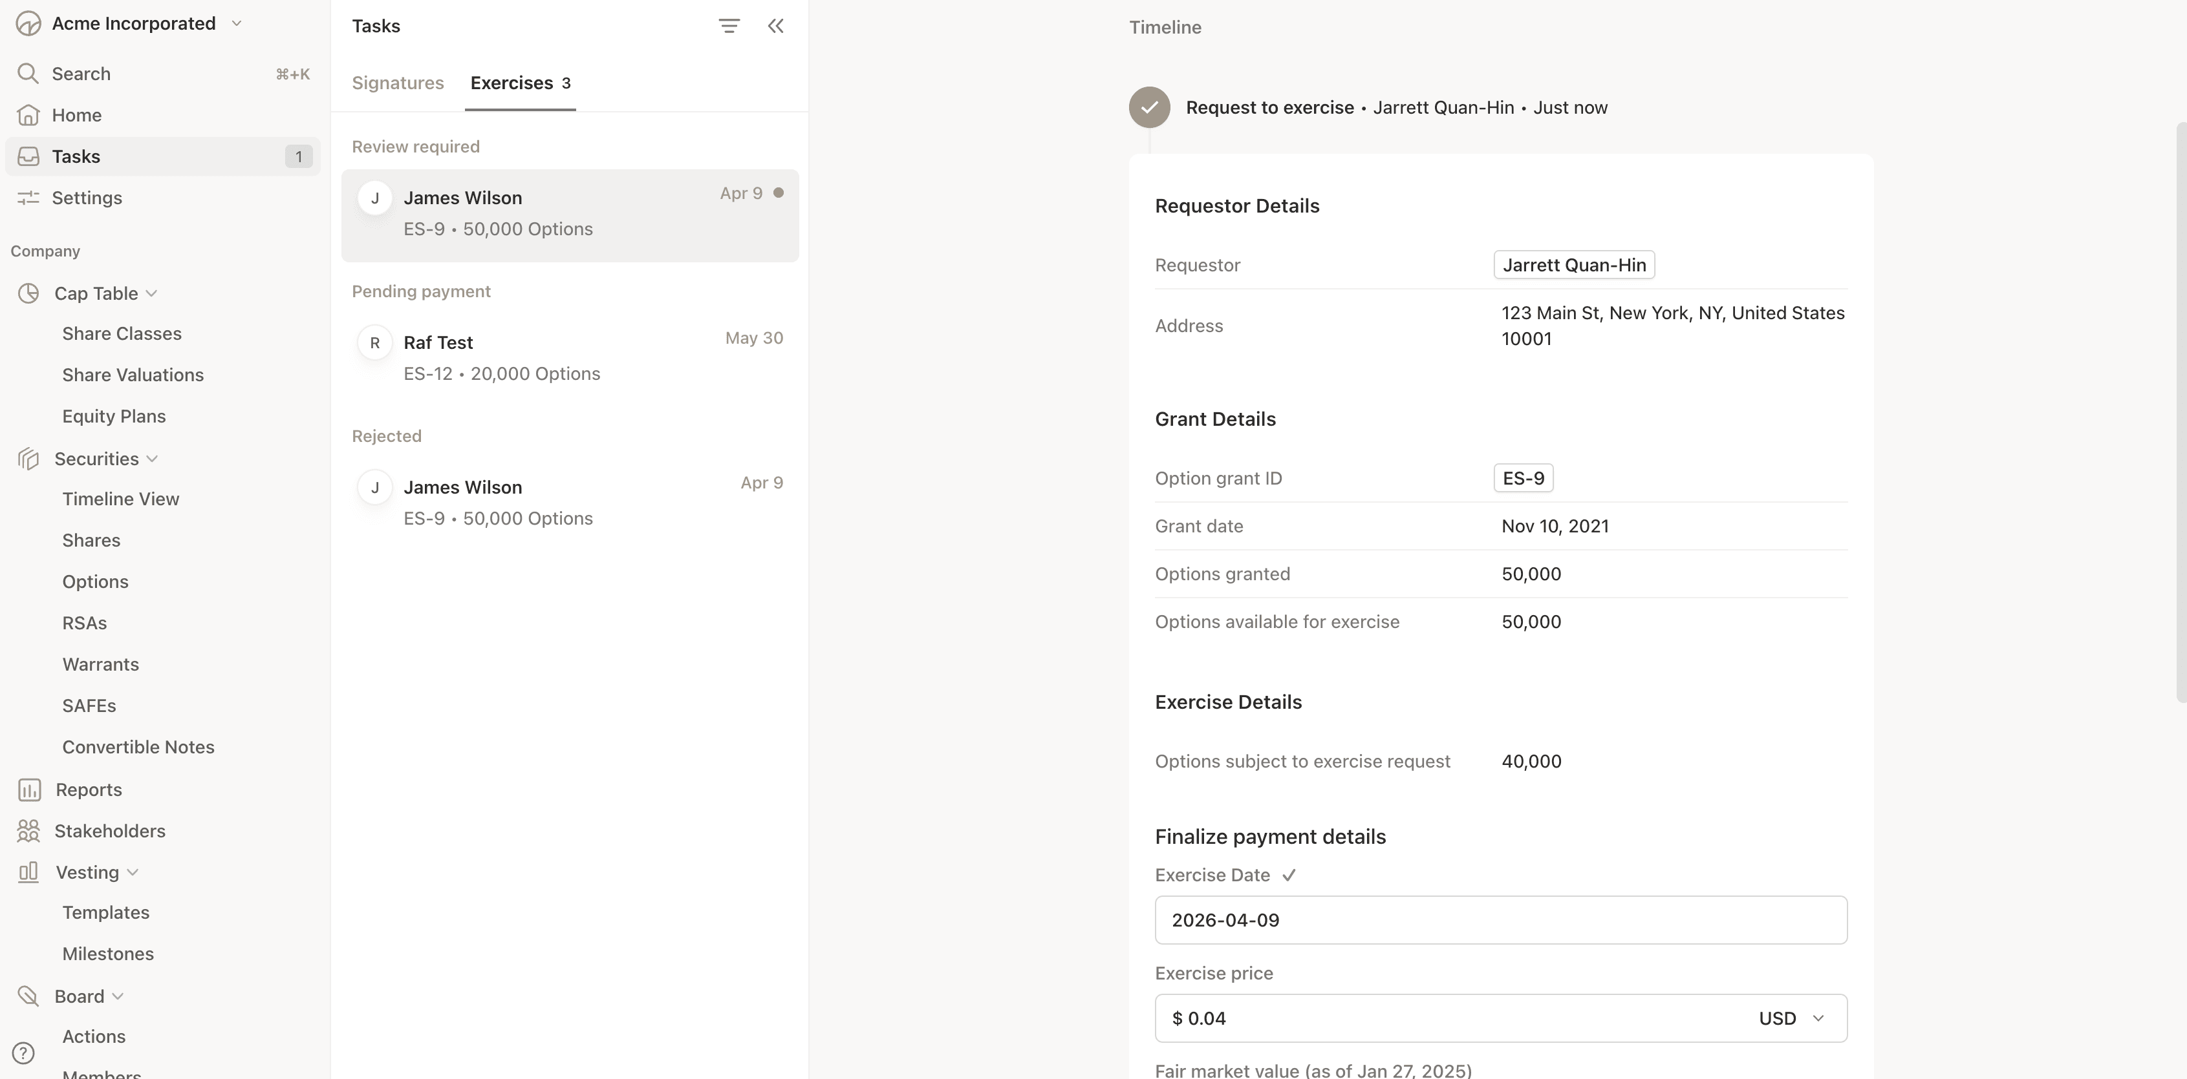Open the Jarrett Quan-Hin requestor chip

tap(1573, 265)
